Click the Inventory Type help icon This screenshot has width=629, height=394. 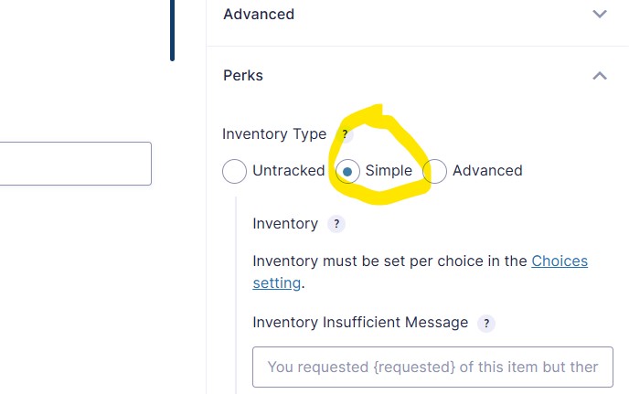345,134
